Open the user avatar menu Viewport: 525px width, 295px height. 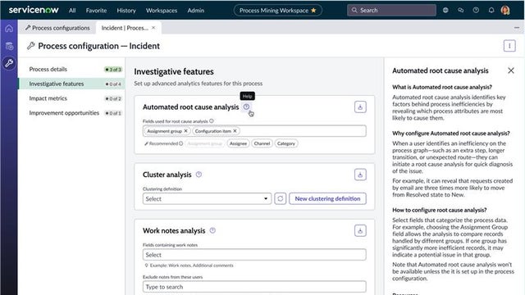point(505,11)
